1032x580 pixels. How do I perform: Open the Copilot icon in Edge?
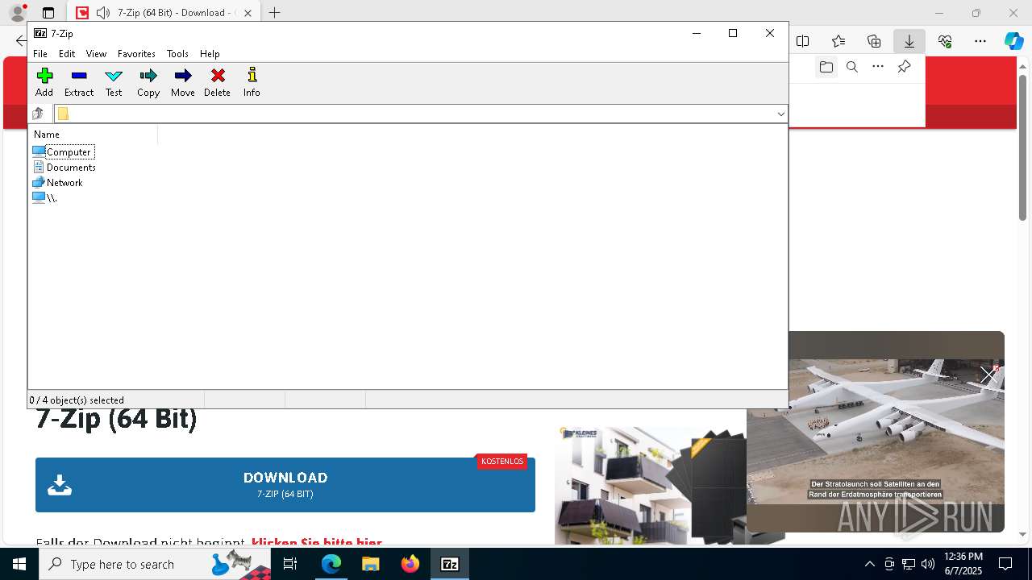coord(1014,41)
